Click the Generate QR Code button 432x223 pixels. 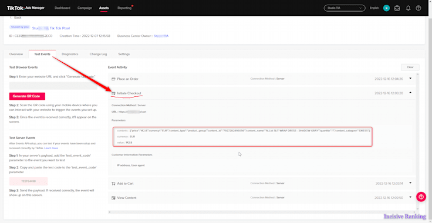click(x=27, y=96)
